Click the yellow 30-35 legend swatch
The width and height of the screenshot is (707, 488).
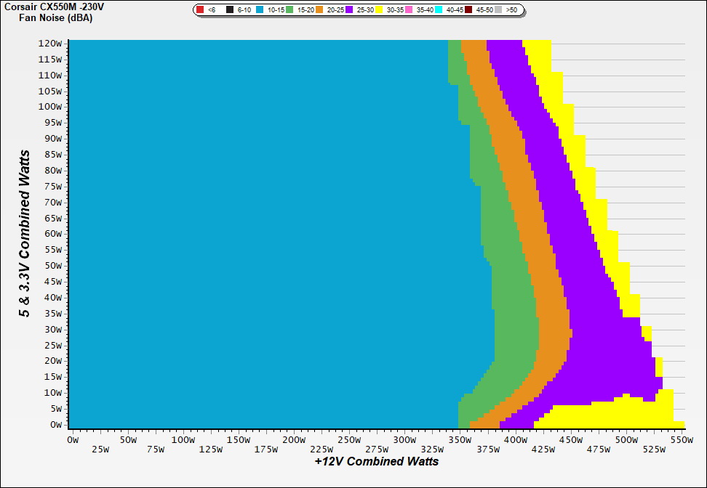(x=379, y=10)
